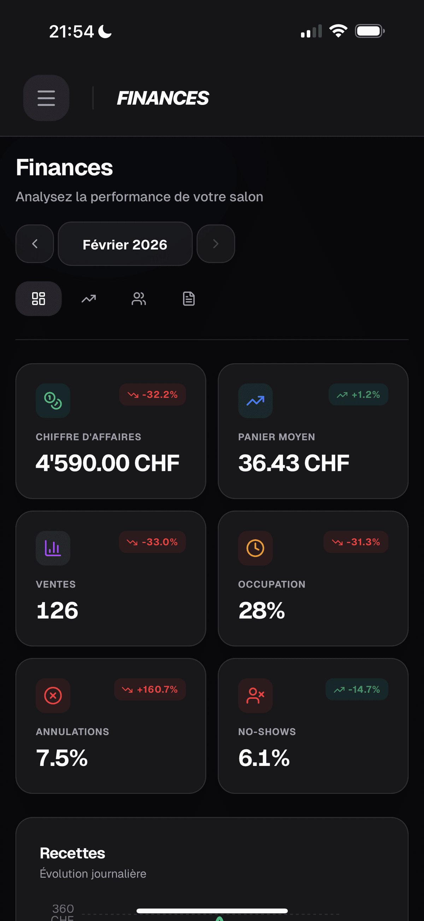
Task: Go to previous month with left chevron
Action: [x=35, y=244]
